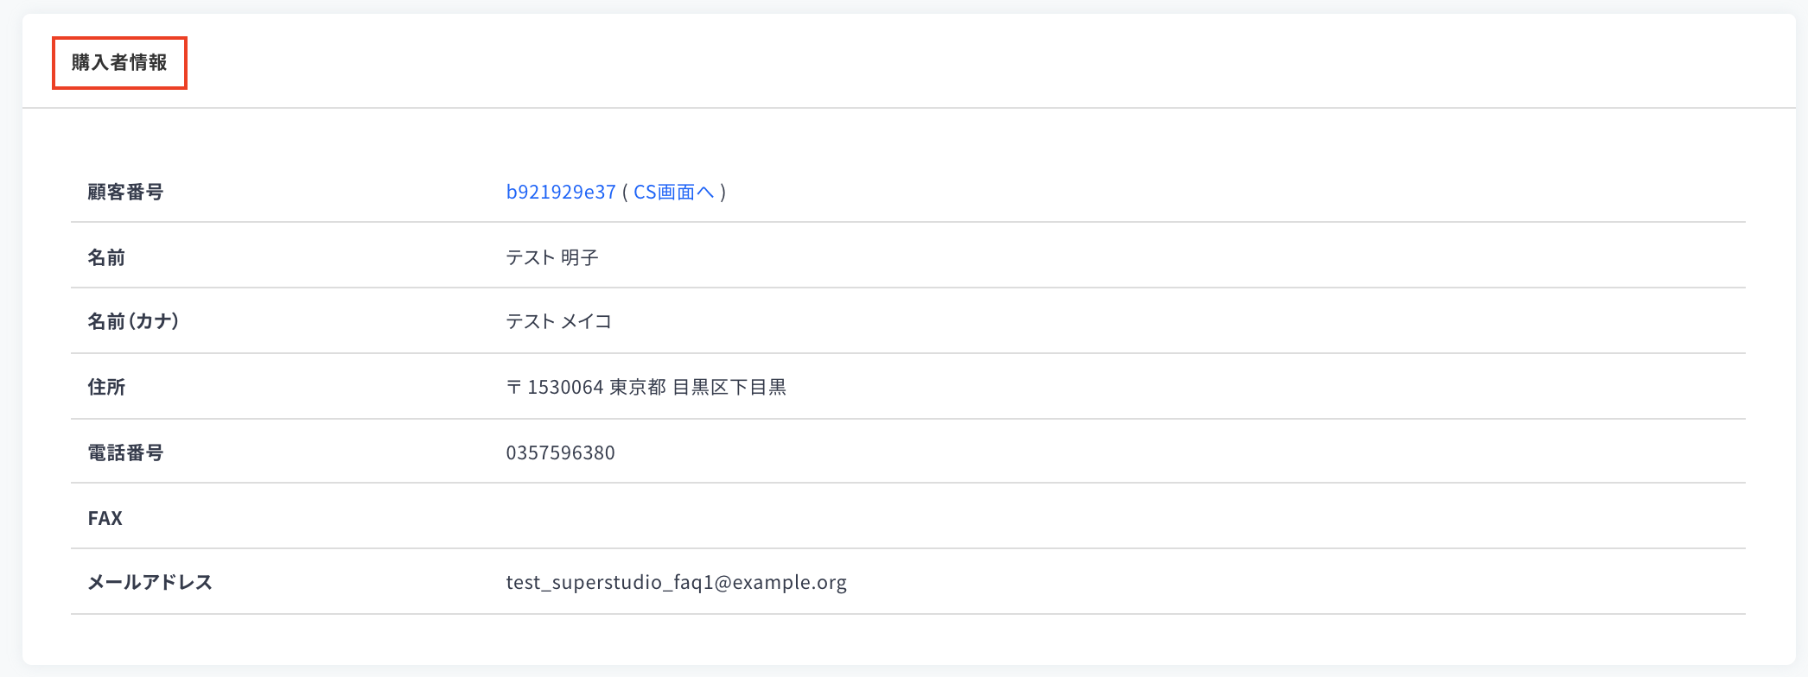Select the メールアドレス row label
Screen dimensions: 1808x677
pos(150,582)
